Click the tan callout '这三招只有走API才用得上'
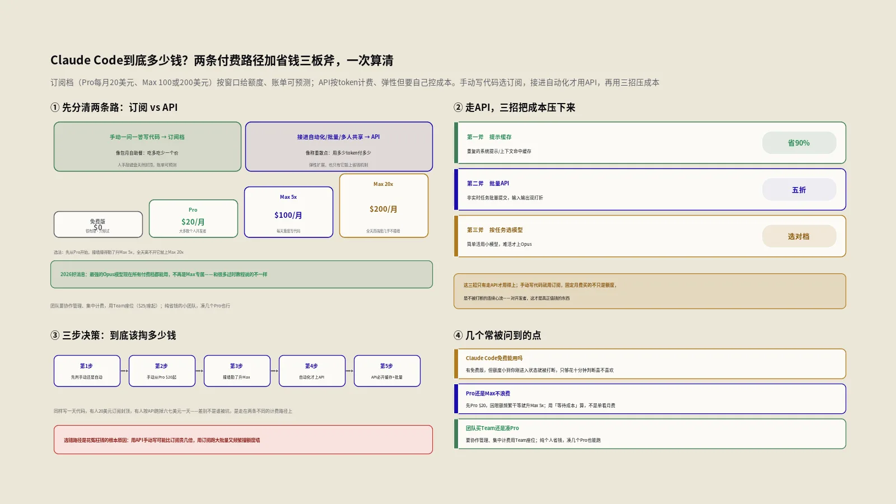Image resolution: width=896 pixels, height=504 pixels. tap(650, 291)
